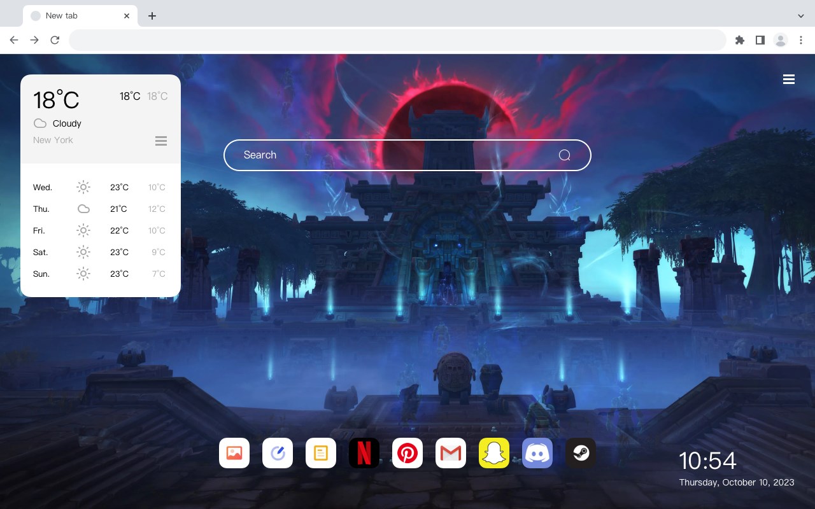The image size is (815, 509).
Task: Open a new browser tab
Action: pos(152,16)
